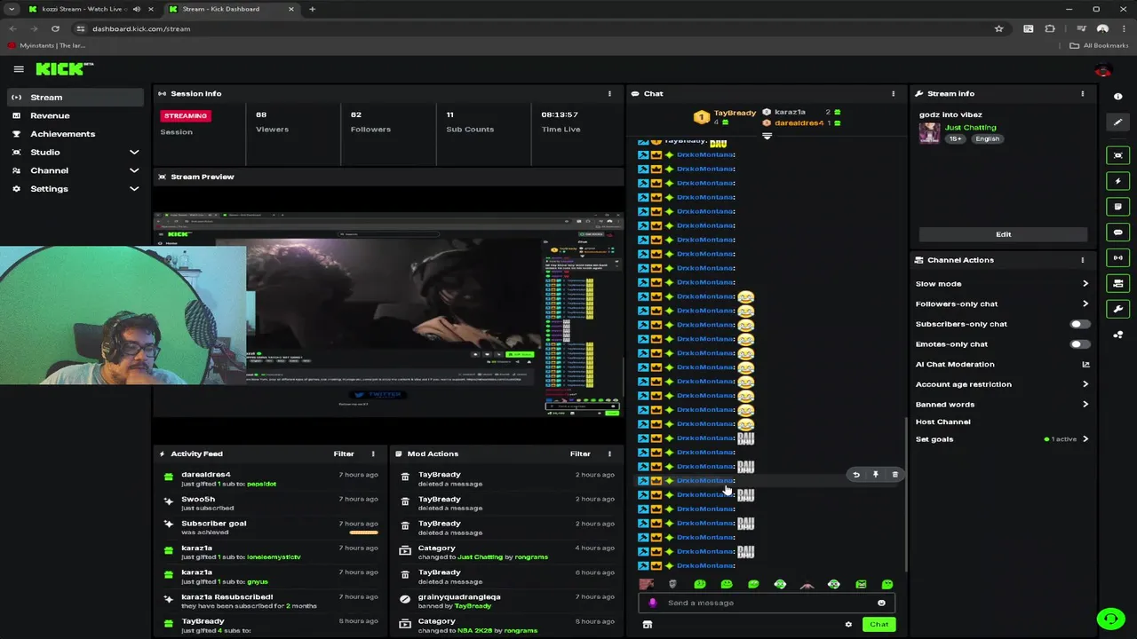The width and height of the screenshot is (1137, 639).
Task: Pin the hovered chat message
Action: (x=876, y=475)
